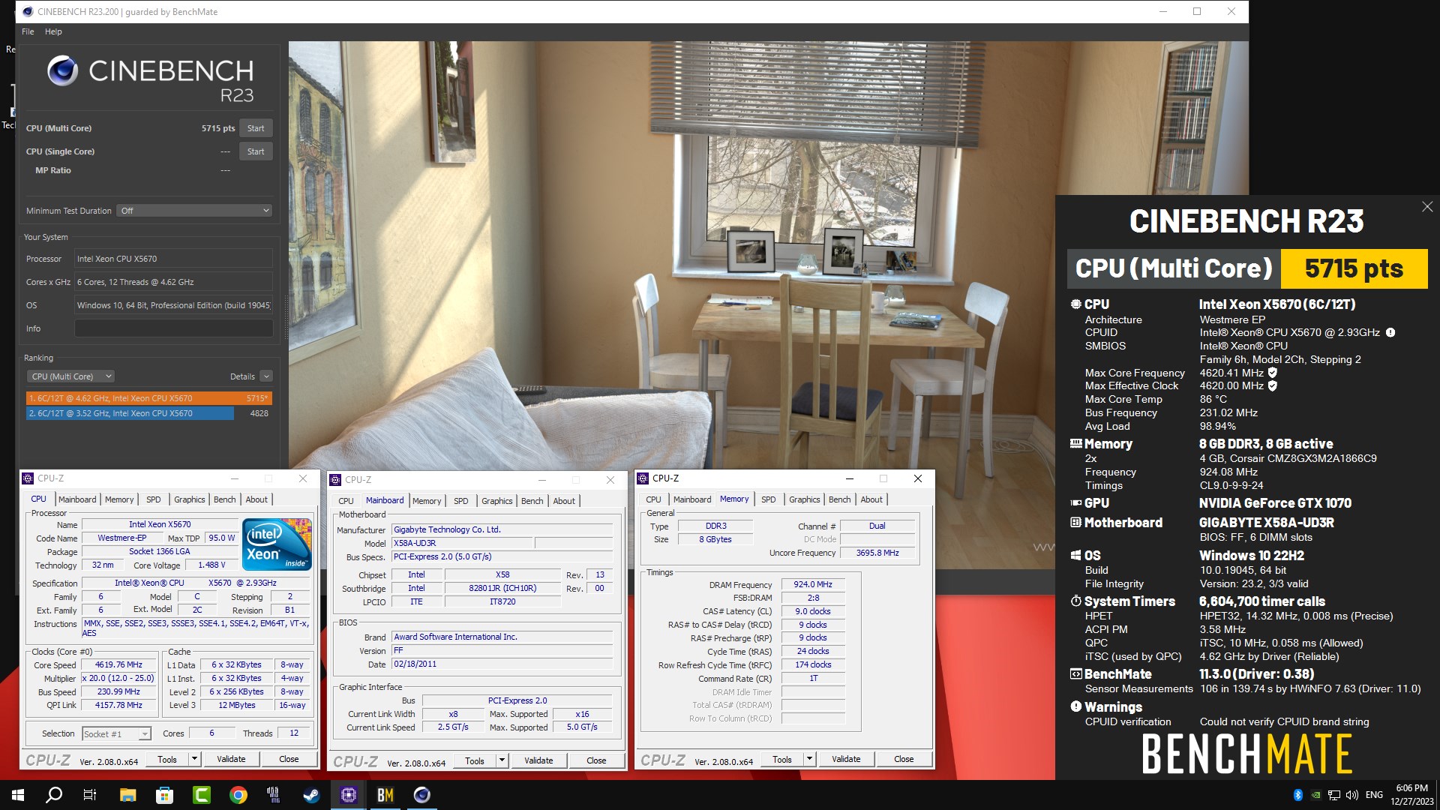Open the Windows Start menu
This screenshot has height=810, width=1440.
point(18,795)
